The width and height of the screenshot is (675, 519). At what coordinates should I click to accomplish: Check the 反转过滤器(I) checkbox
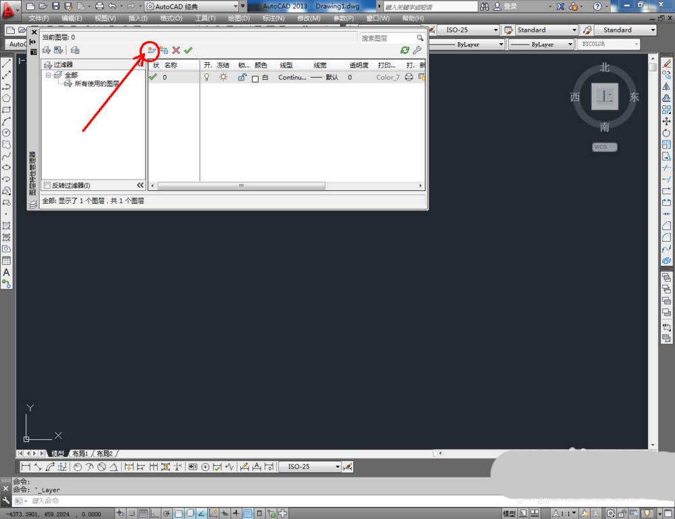[47, 186]
